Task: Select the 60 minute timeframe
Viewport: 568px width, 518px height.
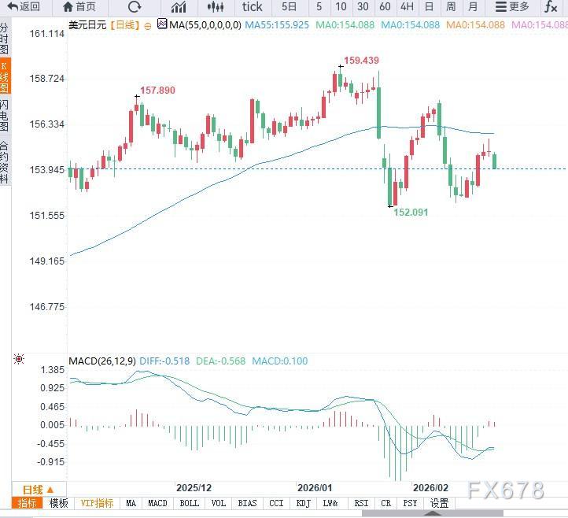Action: pos(385,7)
